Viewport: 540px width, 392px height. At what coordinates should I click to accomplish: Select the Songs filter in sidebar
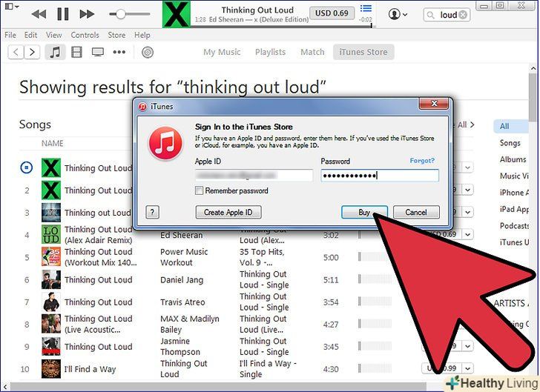510,143
